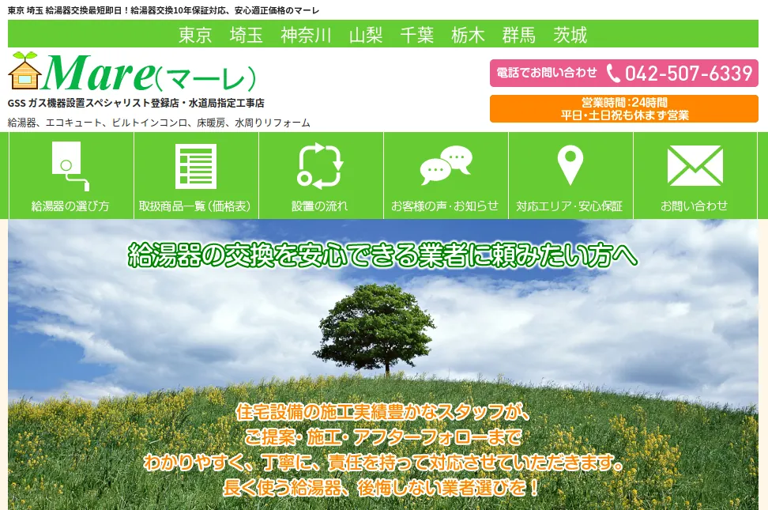This screenshot has width=768, height=510.
Task: Select 栃木 in the green area bar
Action: click(x=468, y=35)
